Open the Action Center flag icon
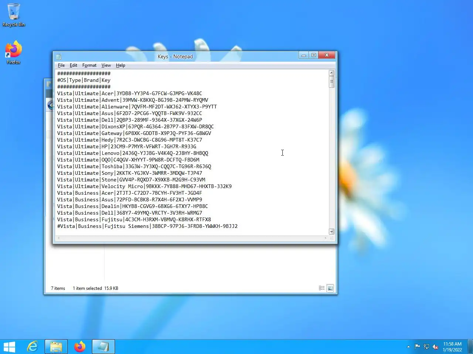The image size is (473, 354). click(417, 346)
